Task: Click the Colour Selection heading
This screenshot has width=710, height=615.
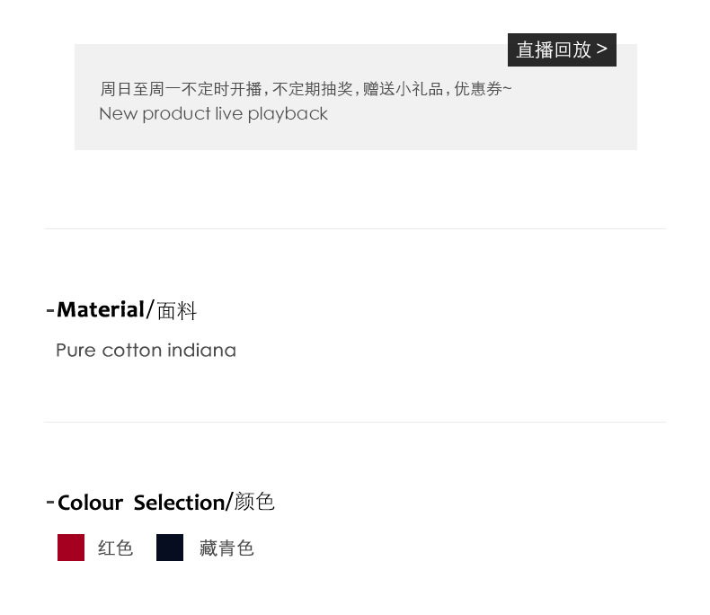Action: point(140,503)
